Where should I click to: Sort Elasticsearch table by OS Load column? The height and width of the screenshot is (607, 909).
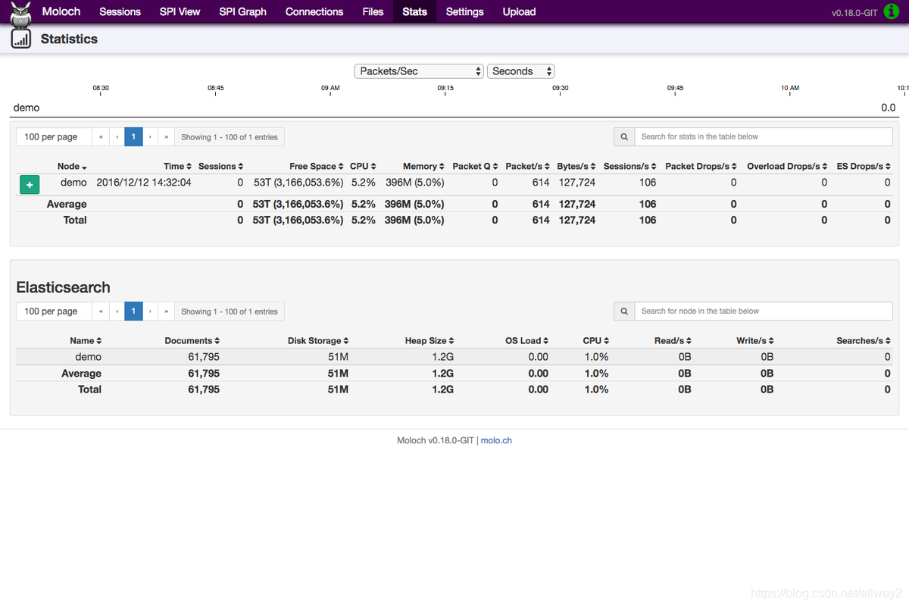click(x=527, y=341)
